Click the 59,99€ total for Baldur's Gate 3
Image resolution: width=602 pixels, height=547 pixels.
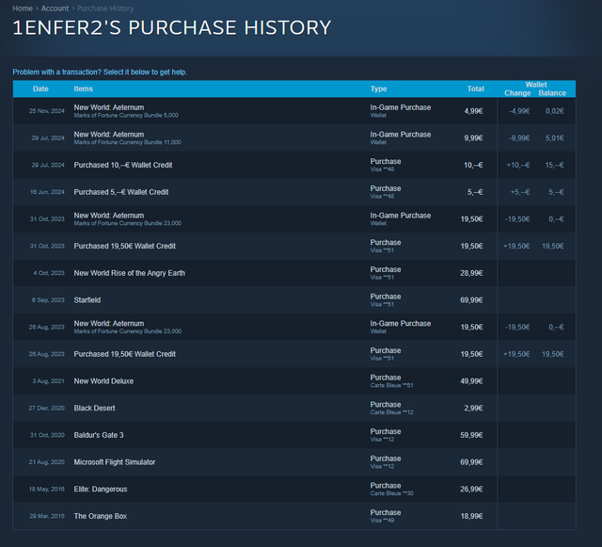click(471, 435)
